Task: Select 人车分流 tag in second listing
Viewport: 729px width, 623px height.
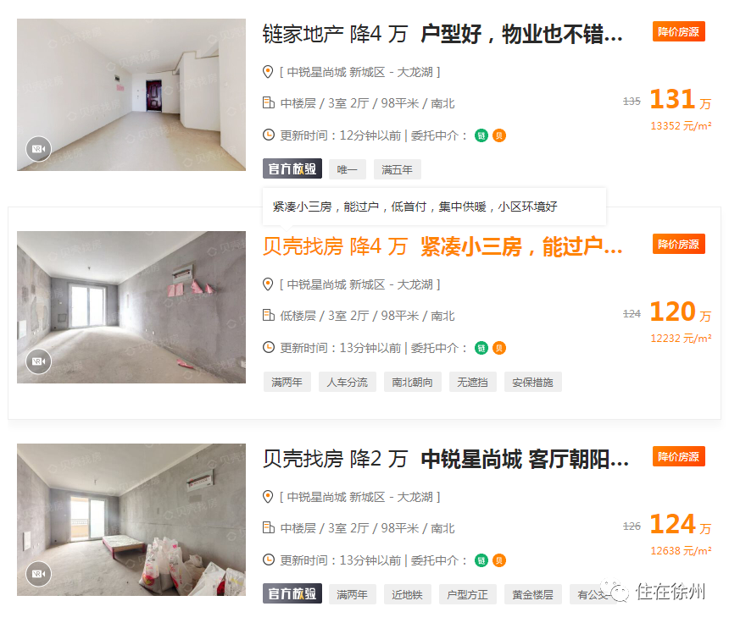Action: tap(348, 382)
